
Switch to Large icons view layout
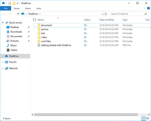[x=148, y=118]
